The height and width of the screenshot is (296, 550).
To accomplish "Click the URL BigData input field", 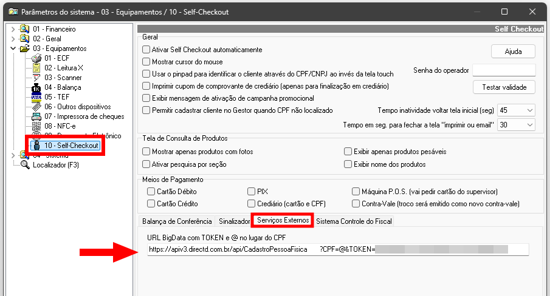I will tap(338, 249).
